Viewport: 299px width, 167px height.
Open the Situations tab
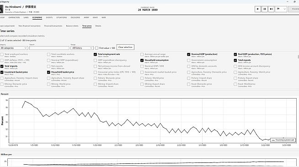62,17
